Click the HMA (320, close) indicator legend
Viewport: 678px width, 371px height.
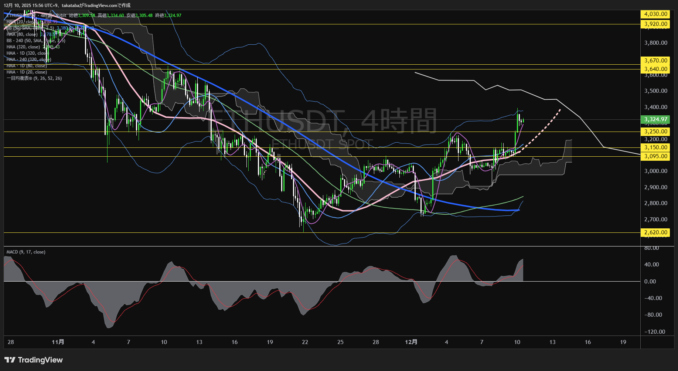point(23,47)
